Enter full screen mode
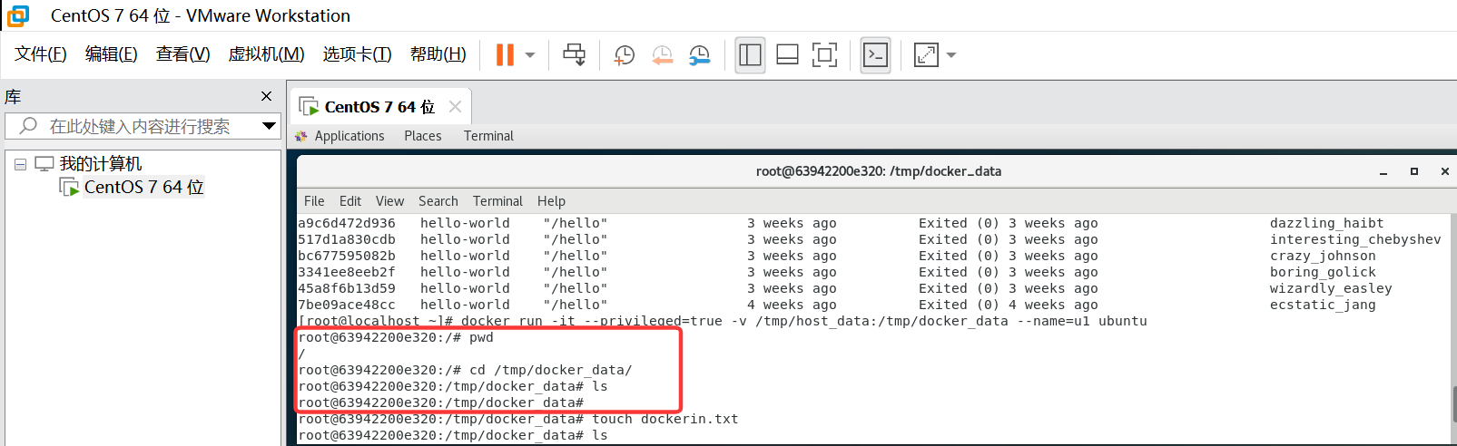The height and width of the screenshot is (446, 1457). (824, 55)
